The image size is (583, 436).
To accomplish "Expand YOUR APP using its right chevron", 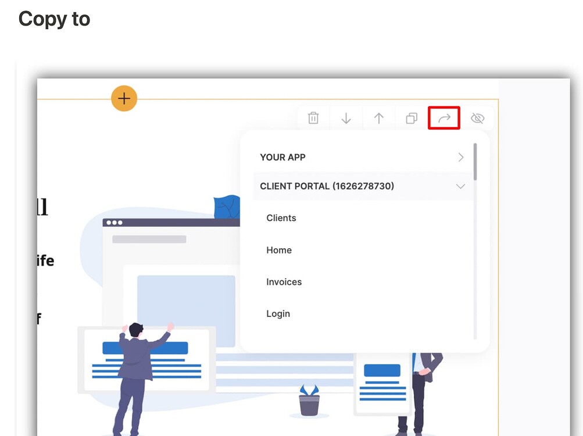I will click(x=460, y=157).
